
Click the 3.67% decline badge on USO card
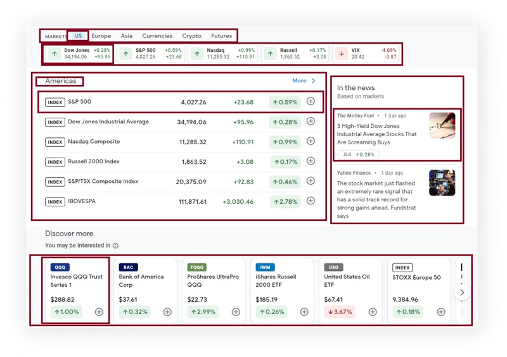340,312
